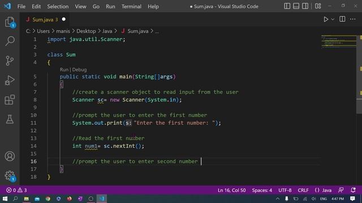Click line number 11 in gutter

[33, 123]
